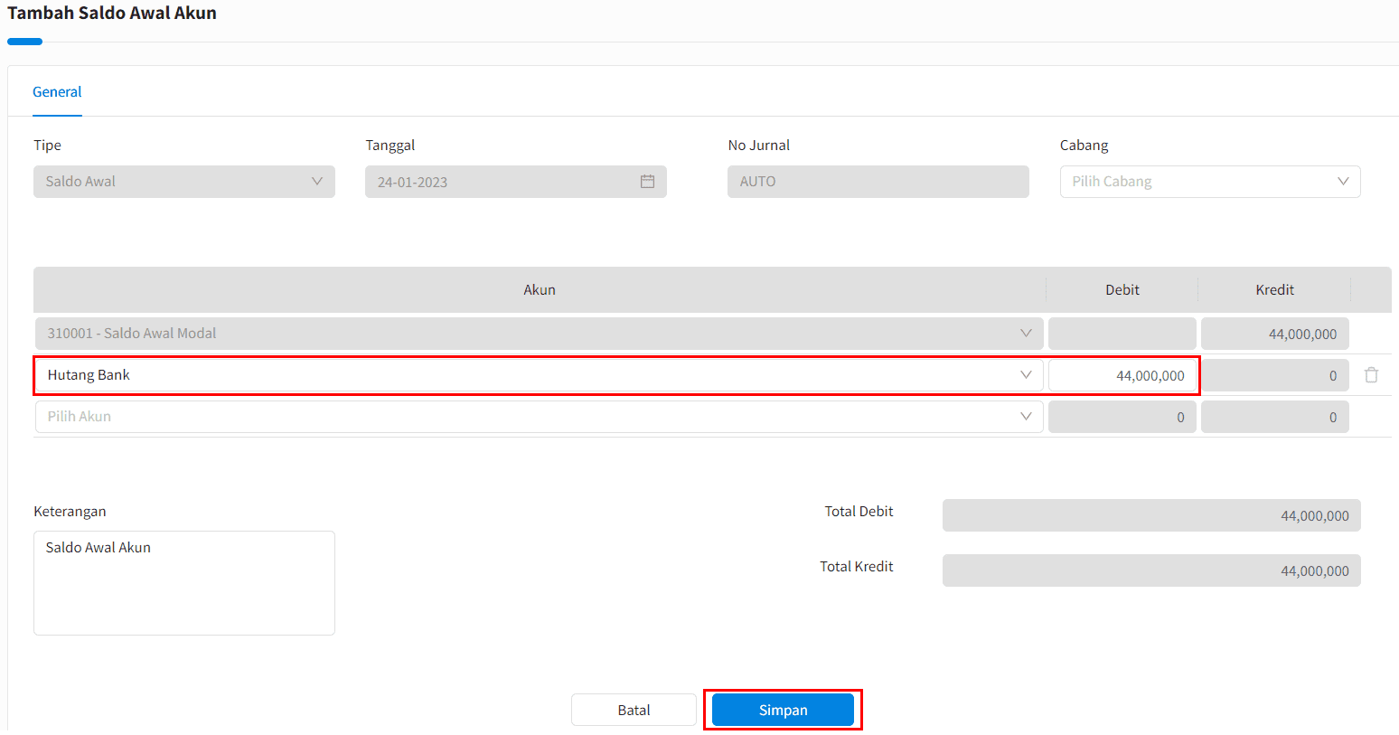Click the Keterangan label

70,512
